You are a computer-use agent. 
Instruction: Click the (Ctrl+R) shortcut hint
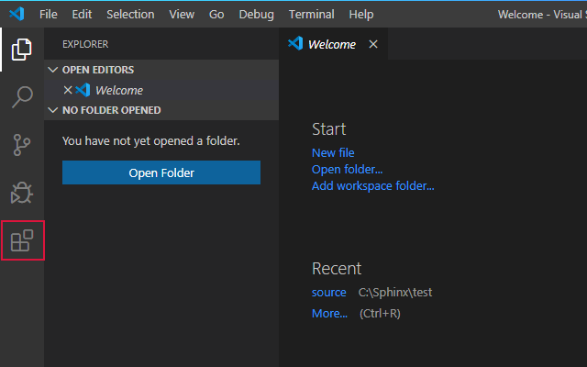tap(380, 313)
